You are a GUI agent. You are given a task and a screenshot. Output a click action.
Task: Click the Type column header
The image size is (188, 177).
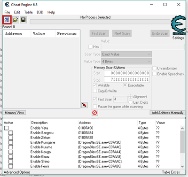[x=147, y=123]
